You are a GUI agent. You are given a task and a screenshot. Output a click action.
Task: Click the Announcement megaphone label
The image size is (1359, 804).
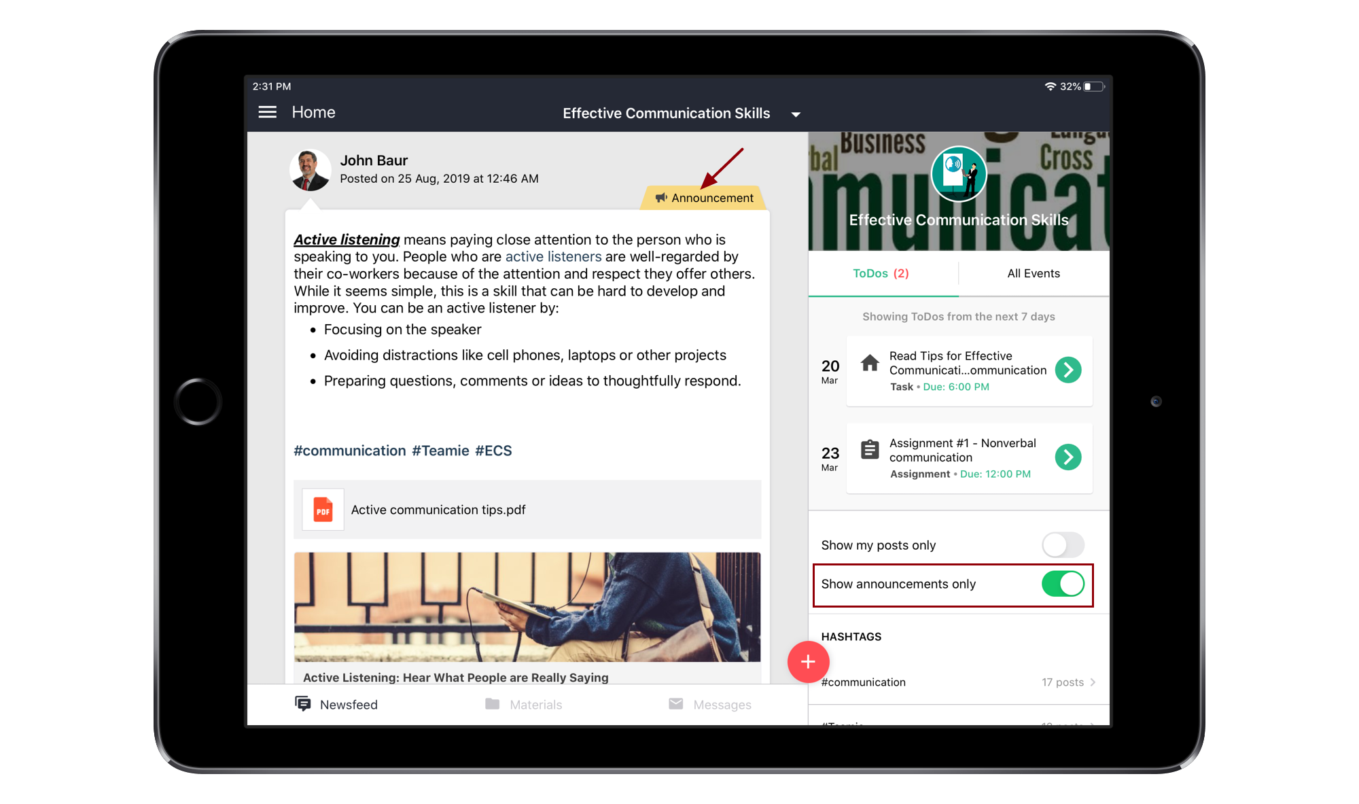pyautogui.click(x=704, y=198)
